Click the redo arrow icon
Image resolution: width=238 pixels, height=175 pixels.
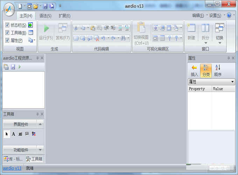[113, 38]
